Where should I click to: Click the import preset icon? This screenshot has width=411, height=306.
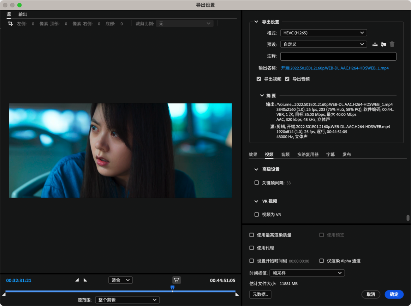pos(383,44)
